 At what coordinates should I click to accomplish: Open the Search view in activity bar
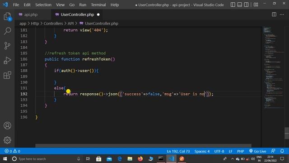click(x=7, y=31)
